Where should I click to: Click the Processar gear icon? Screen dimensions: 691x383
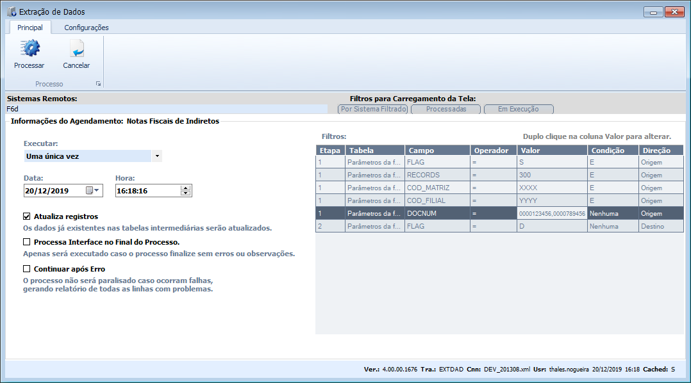29,49
